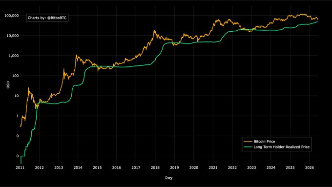332x187 pixels.
Task: Click the 2017 x-axis label
Action: tap(136, 168)
